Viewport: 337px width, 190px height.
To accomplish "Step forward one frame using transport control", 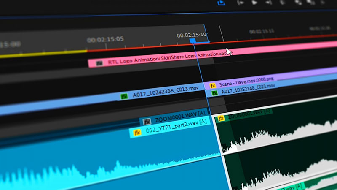I will coord(269,2).
